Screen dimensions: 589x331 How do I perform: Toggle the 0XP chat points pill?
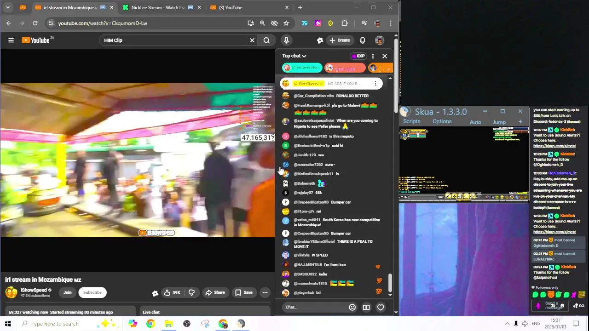point(358,56)
